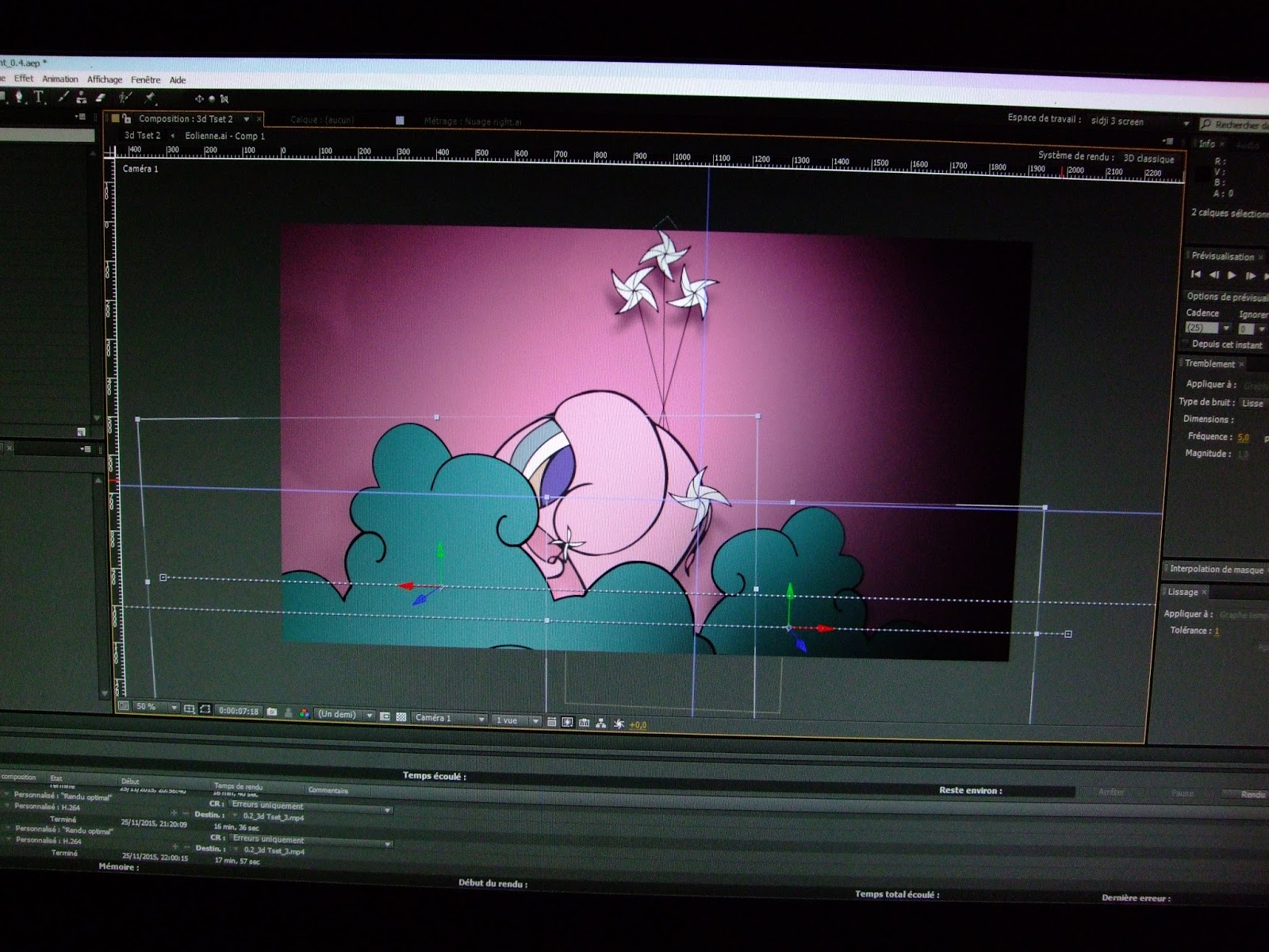Open the Aide menu
The width and height of the screenshot is (1269, 952).
[x=178, y=80]
